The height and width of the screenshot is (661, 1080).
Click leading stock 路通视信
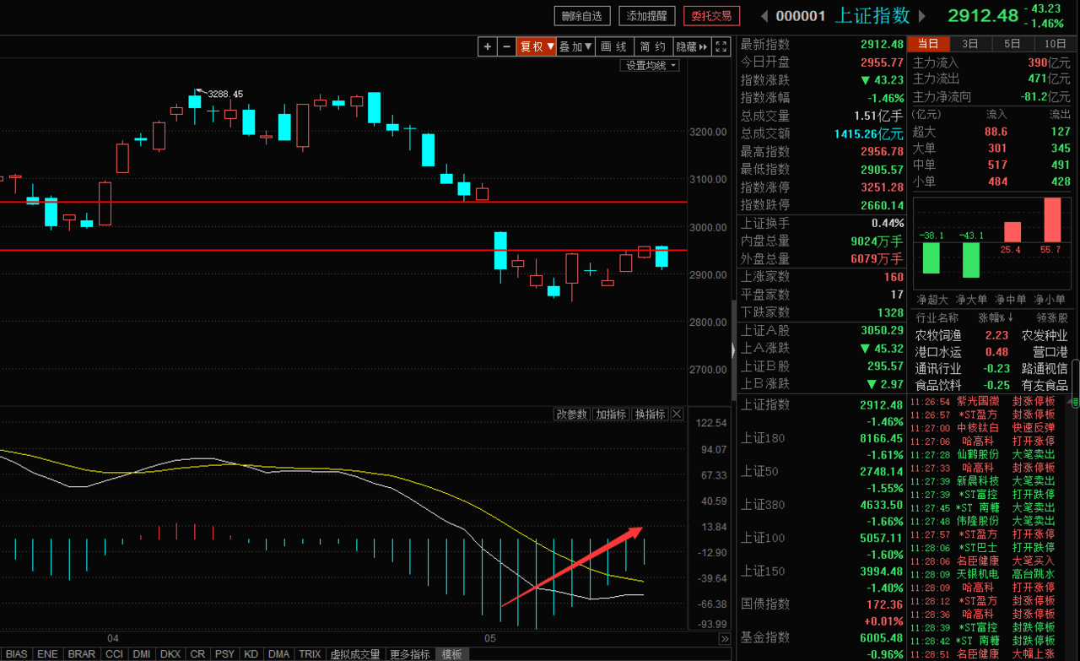tap(1045, 368)
